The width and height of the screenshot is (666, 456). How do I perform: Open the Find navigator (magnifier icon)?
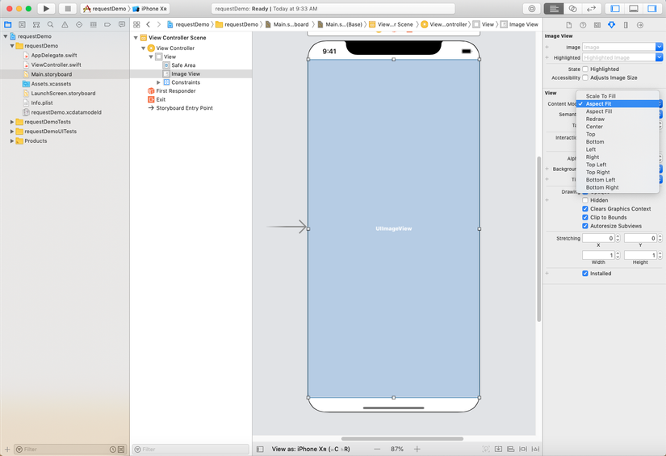coord(50,25)
